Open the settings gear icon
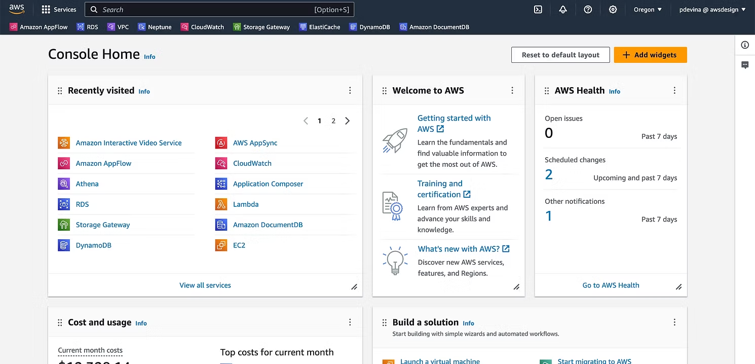This screenshot has height=364, width=755. [x=613, y=10]
